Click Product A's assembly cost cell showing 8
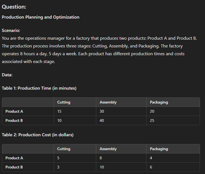205x174 pixels. click(x=101, y=158)
